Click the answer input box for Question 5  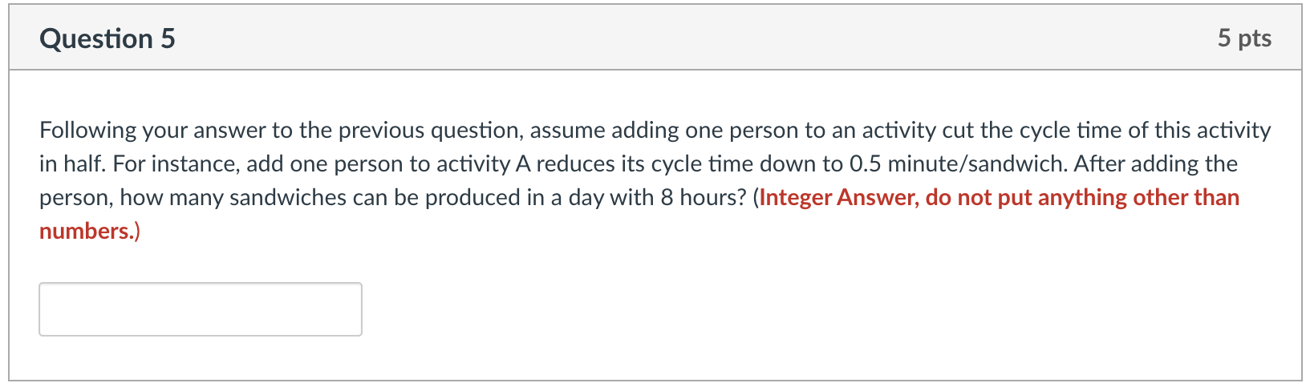click(x=201, y=309)
